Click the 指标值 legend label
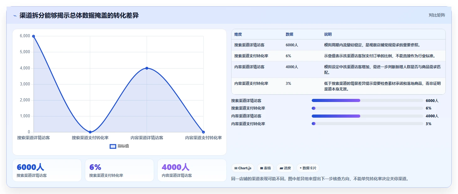Screen dimensions: 458x194 tap(123, 146)
